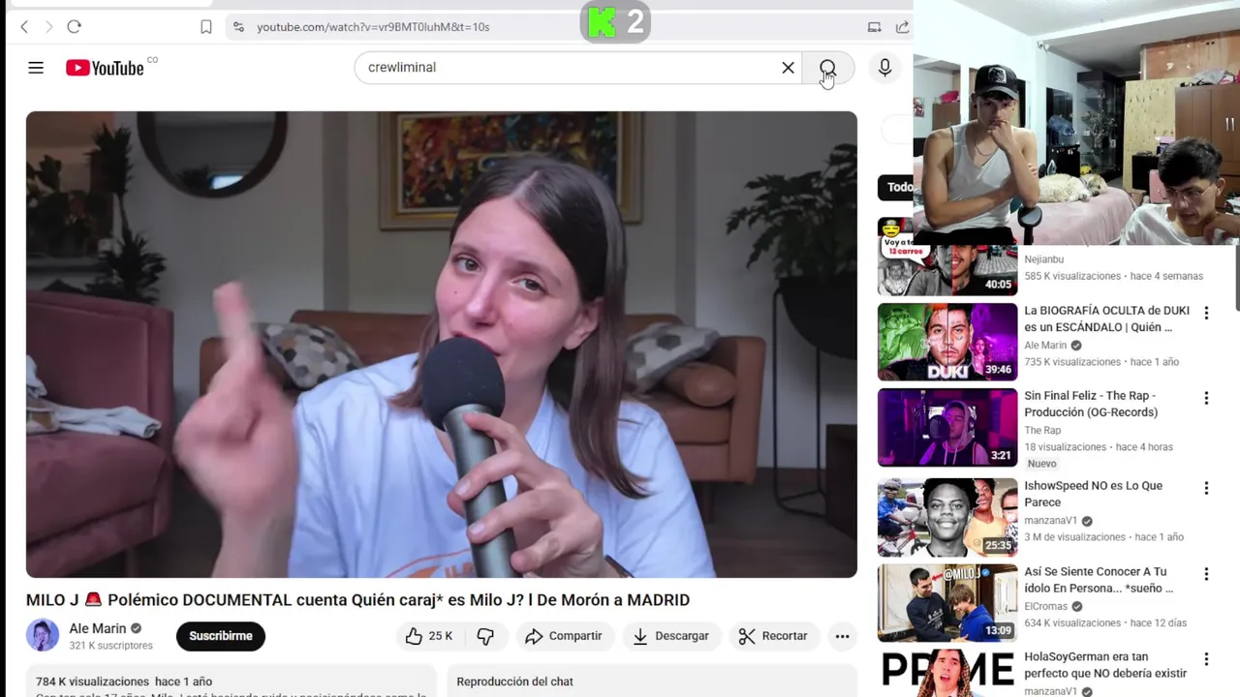Expand the video description box

point(232,682)
